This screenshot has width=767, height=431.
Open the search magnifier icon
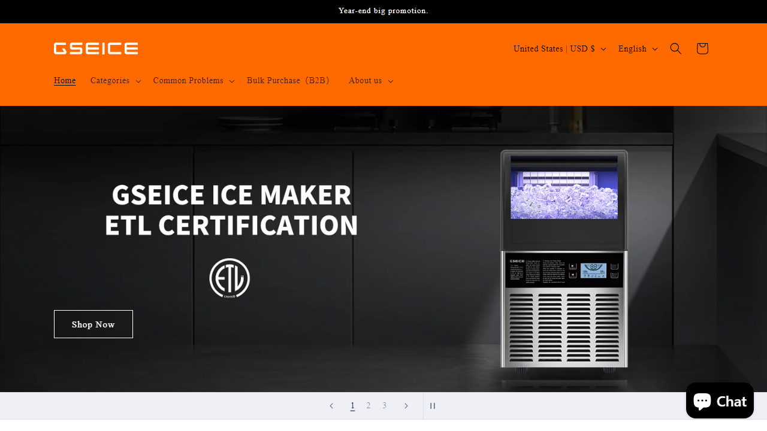click(675, 48)
